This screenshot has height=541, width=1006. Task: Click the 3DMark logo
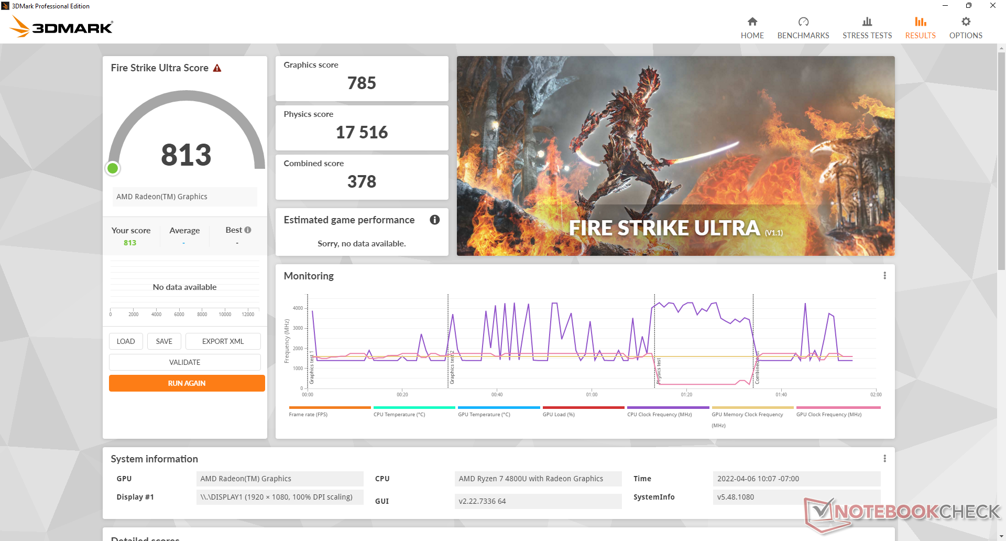(61, 27)
